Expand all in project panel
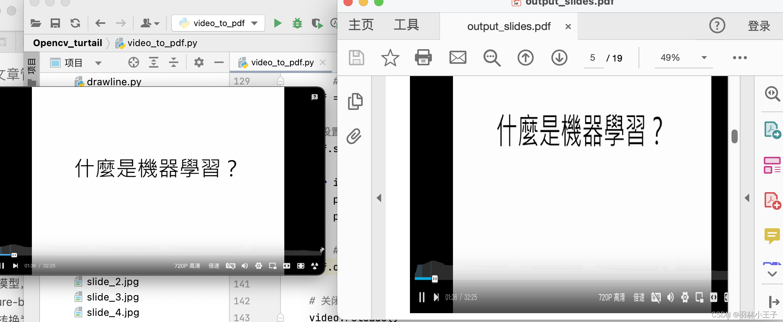This screenshot has width=783, height=322. (x=154, y=62)
